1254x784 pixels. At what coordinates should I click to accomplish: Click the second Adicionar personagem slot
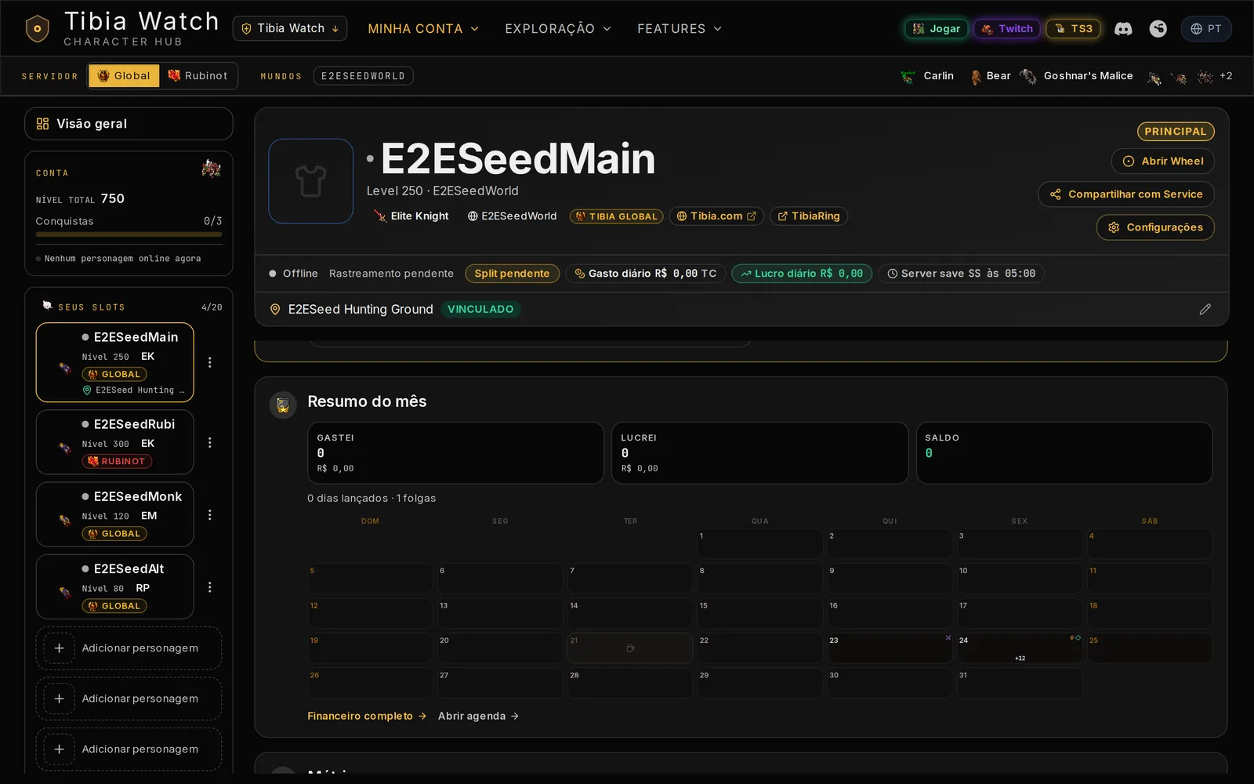(129, 699)
